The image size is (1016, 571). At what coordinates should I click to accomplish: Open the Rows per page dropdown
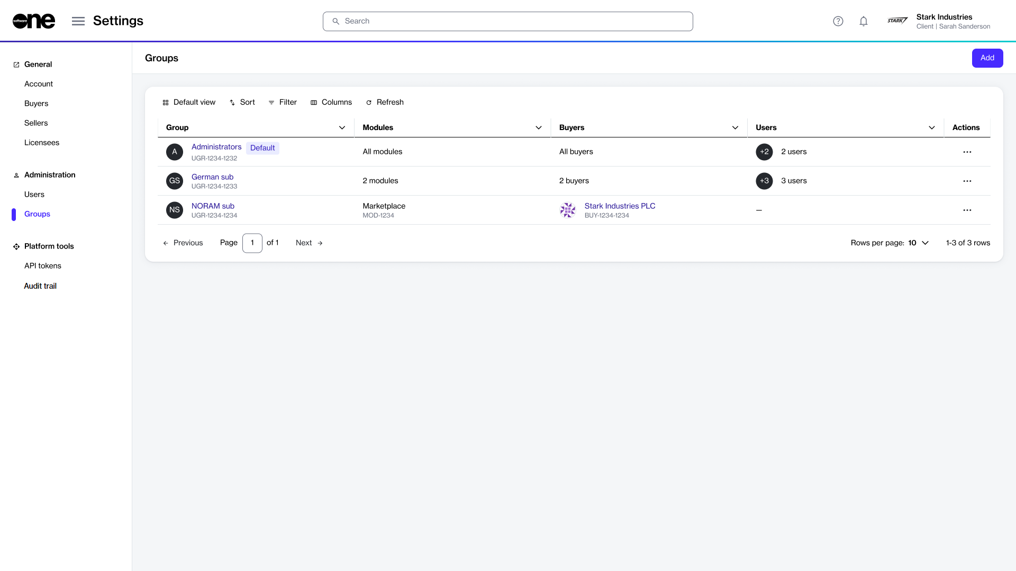click(919, 243)
